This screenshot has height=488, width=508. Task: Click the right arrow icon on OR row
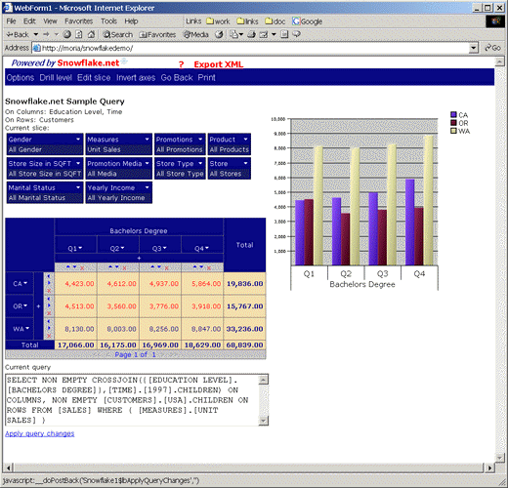49,305
